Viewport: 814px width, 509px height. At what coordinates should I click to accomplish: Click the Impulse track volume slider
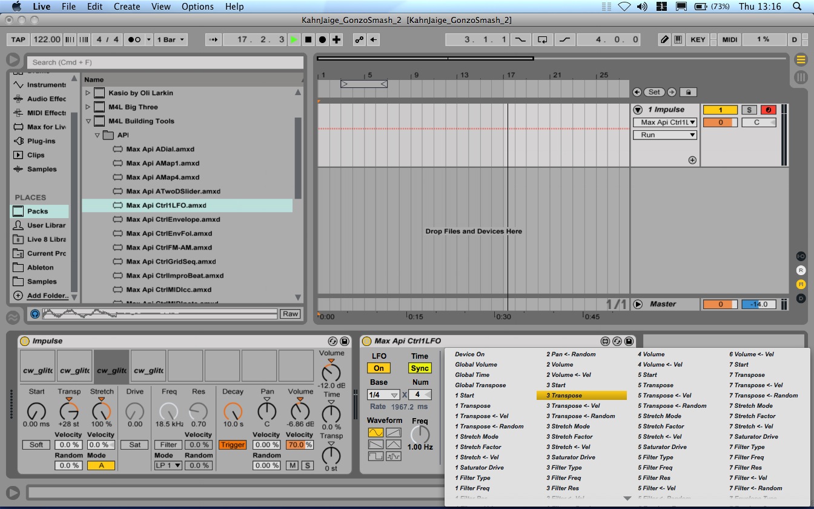pos(720,122)
